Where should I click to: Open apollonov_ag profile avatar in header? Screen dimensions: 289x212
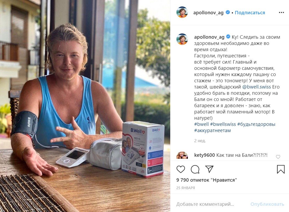pos(182,12)
